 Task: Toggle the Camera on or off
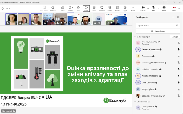coord(143,9)
